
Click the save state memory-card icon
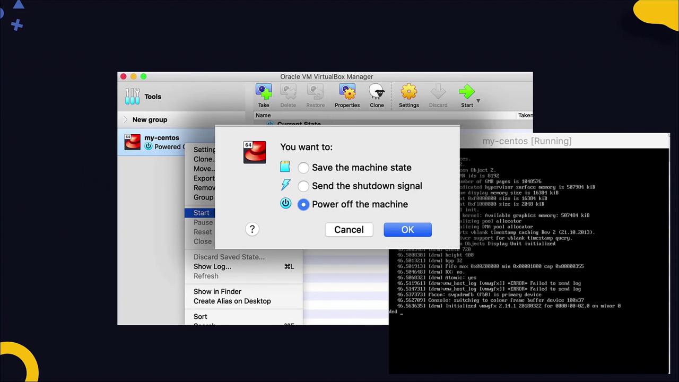pyautogui.click(x=285, y=167)
